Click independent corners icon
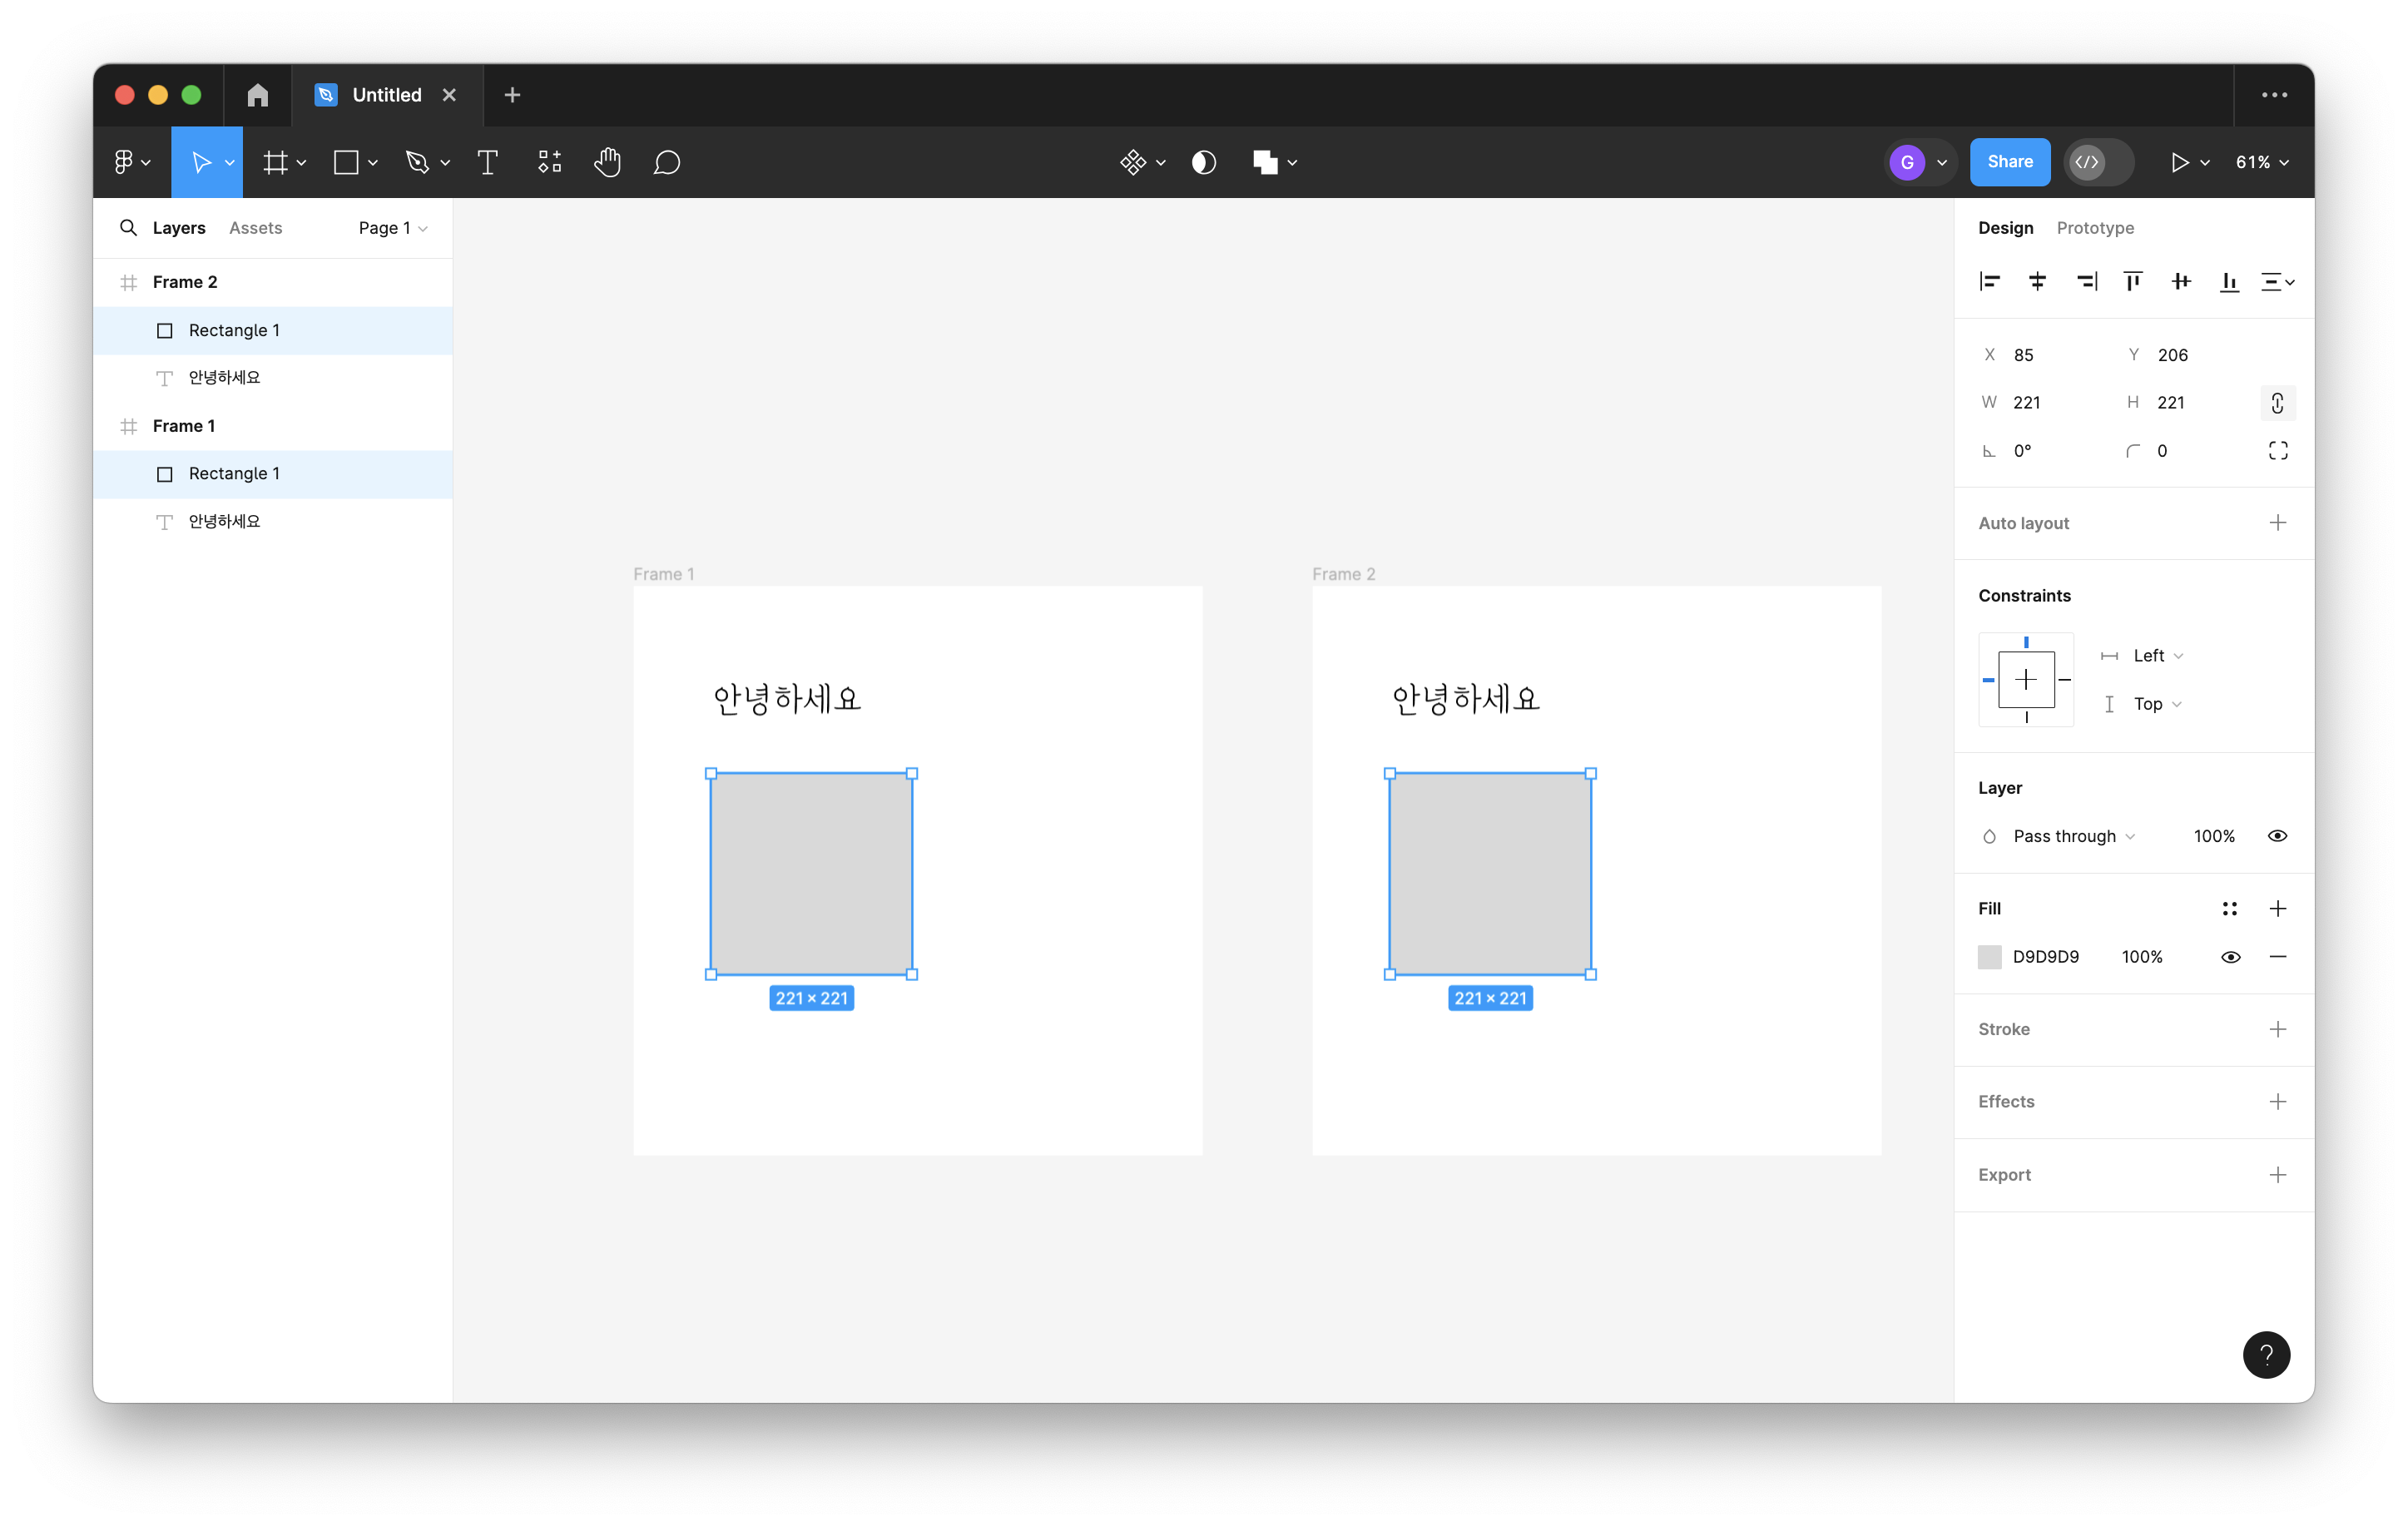Screen dimensions: 2408x1526 (2277, 451)
